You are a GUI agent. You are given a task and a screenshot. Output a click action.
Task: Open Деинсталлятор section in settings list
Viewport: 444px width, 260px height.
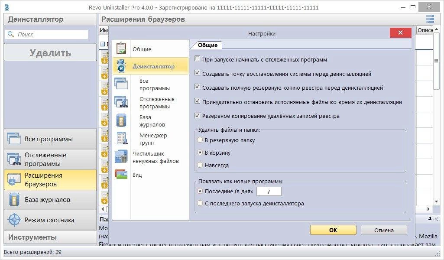click(x=150, y=66)
